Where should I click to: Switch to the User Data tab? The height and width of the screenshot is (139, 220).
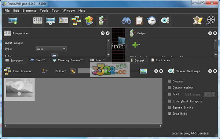pyautogui.click(x=98, y=60)
